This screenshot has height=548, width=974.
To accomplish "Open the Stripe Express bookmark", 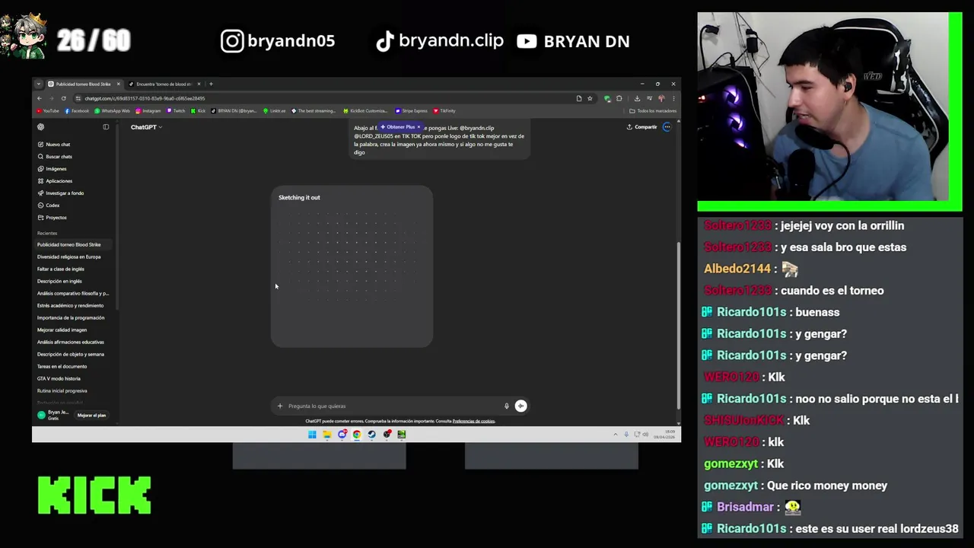I will click(x=411, y=111).
